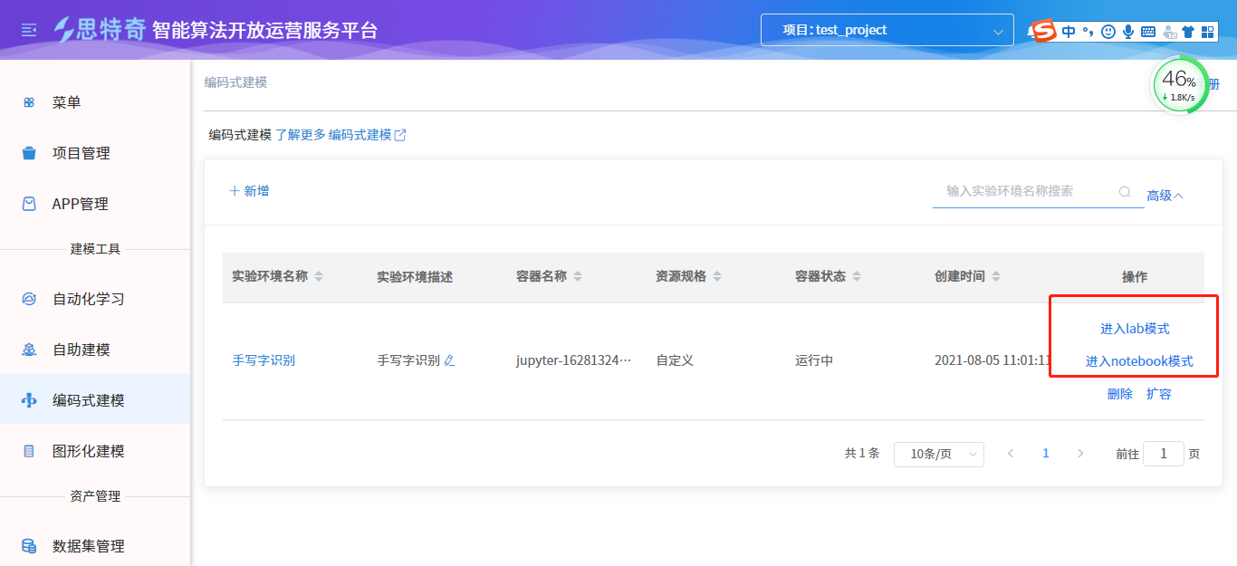The image size is (1237, 566).
Task: Open the 菜单 sidebar item
Action: [x=95, y=102]
